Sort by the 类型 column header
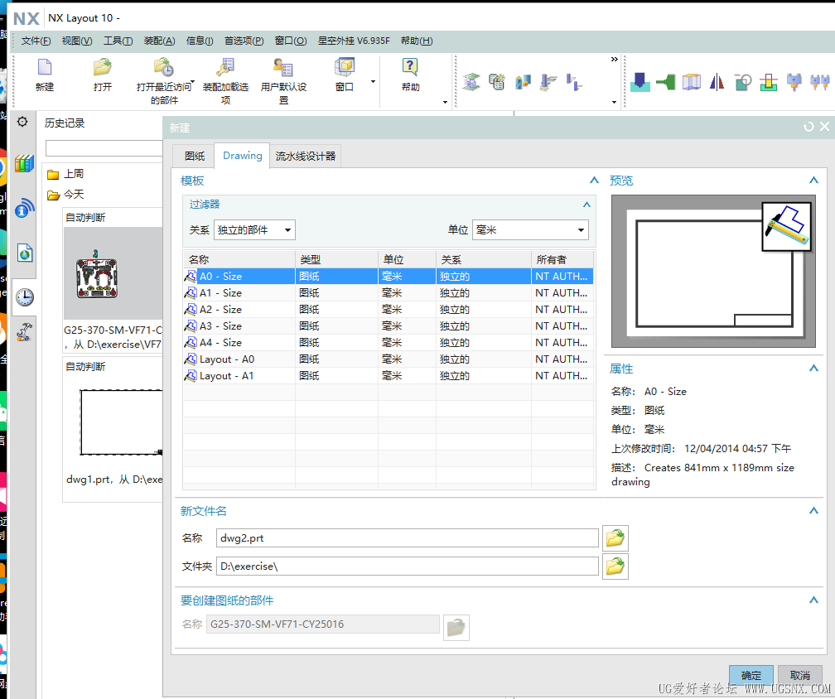Image resolution: width=835 pixels, height=699 pixels. tap(336, 260)
